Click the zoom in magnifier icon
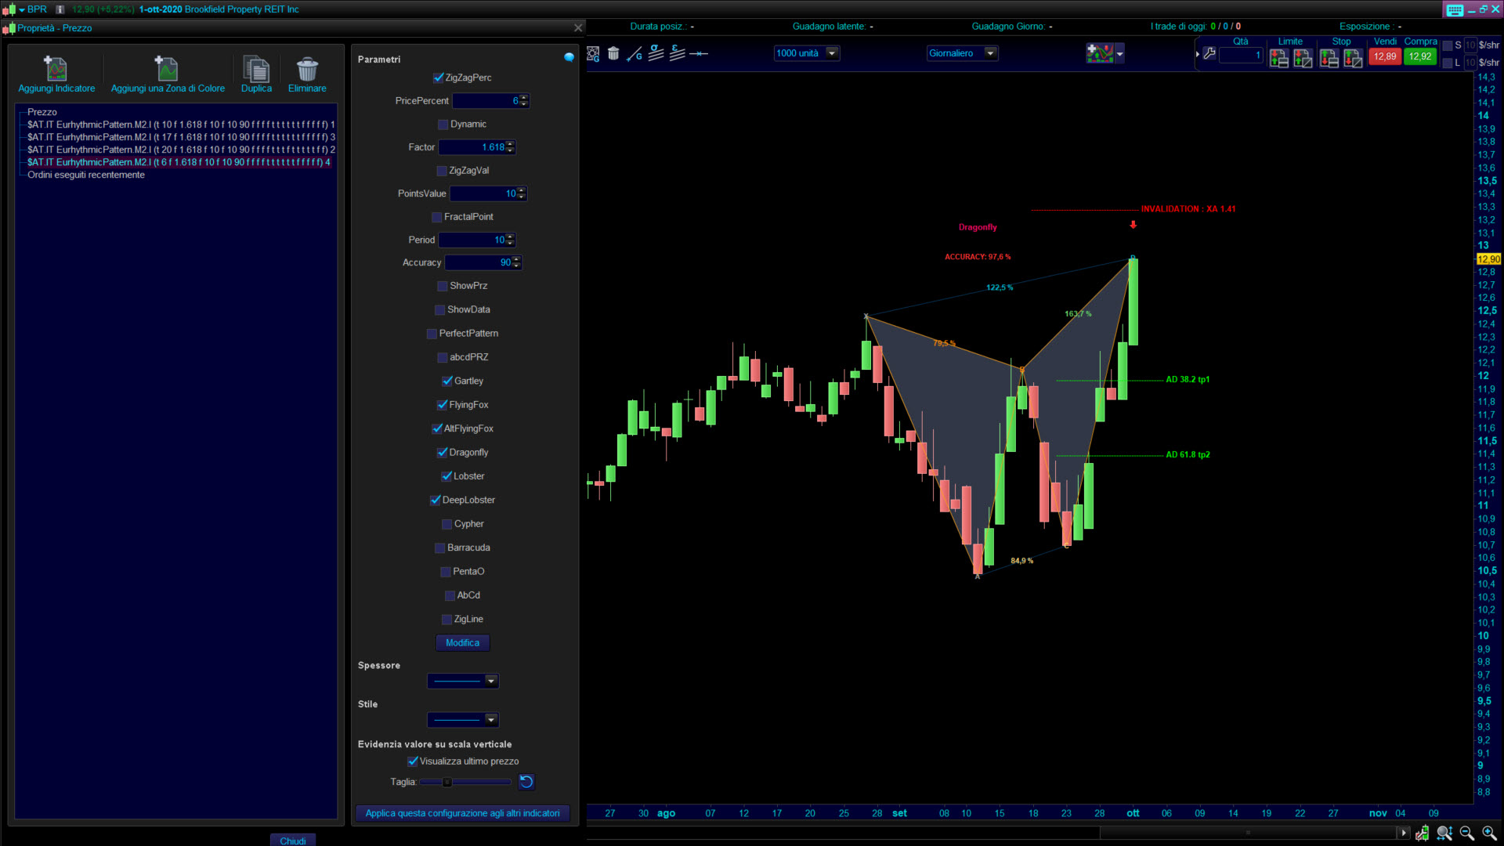Image resolution: width=1504 pixels, height=846 pixels. click(1489, 833)
